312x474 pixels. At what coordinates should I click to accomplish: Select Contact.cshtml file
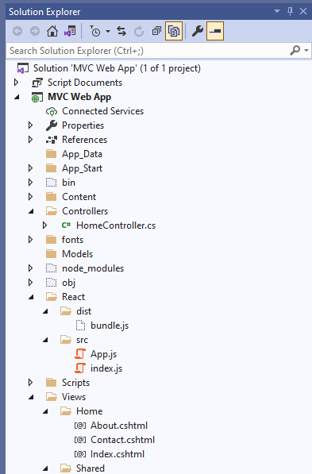click(x=122, y=440)
